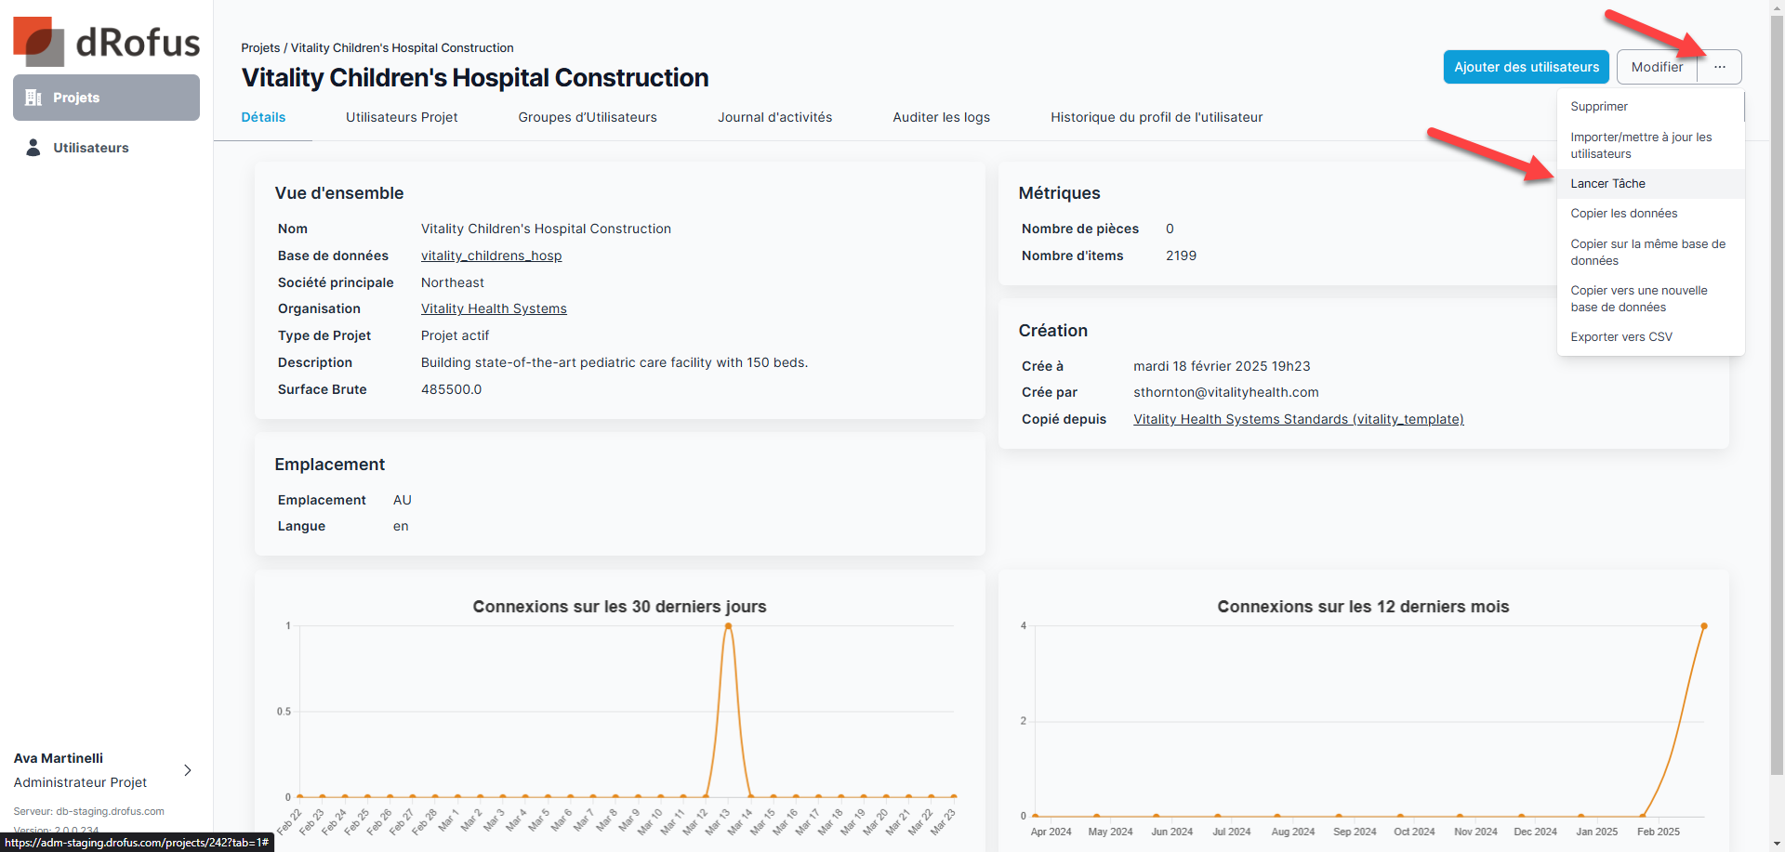Select Importer/mettre à jour les utilisateurs
Screen dimensions: 1785x852
pos(1640,146)
